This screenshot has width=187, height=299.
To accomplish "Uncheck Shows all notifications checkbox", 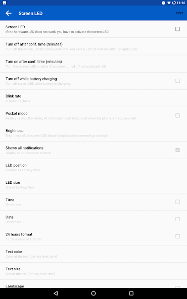I will (x=178, y=150).
